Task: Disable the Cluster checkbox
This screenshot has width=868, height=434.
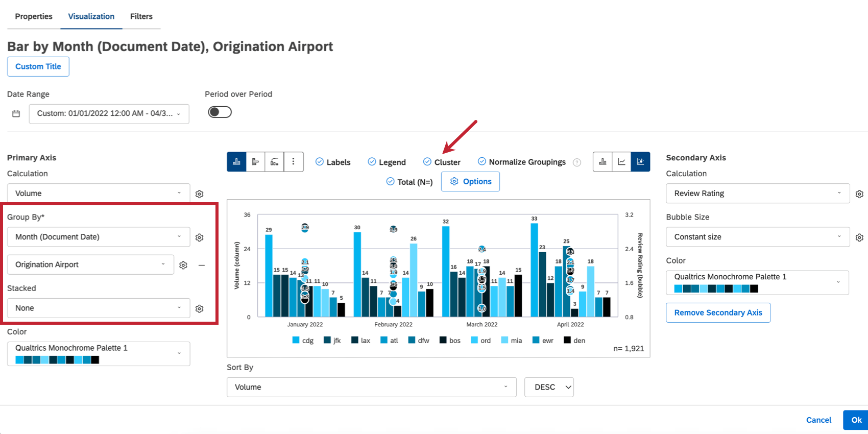Action: (x=427, y=161)
